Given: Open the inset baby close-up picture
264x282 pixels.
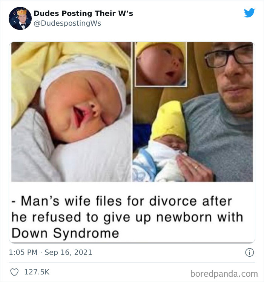Looking at the screenshot, I should (161, 64).
